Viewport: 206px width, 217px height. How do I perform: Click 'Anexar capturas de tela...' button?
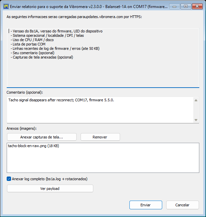[x=42, y=137]
